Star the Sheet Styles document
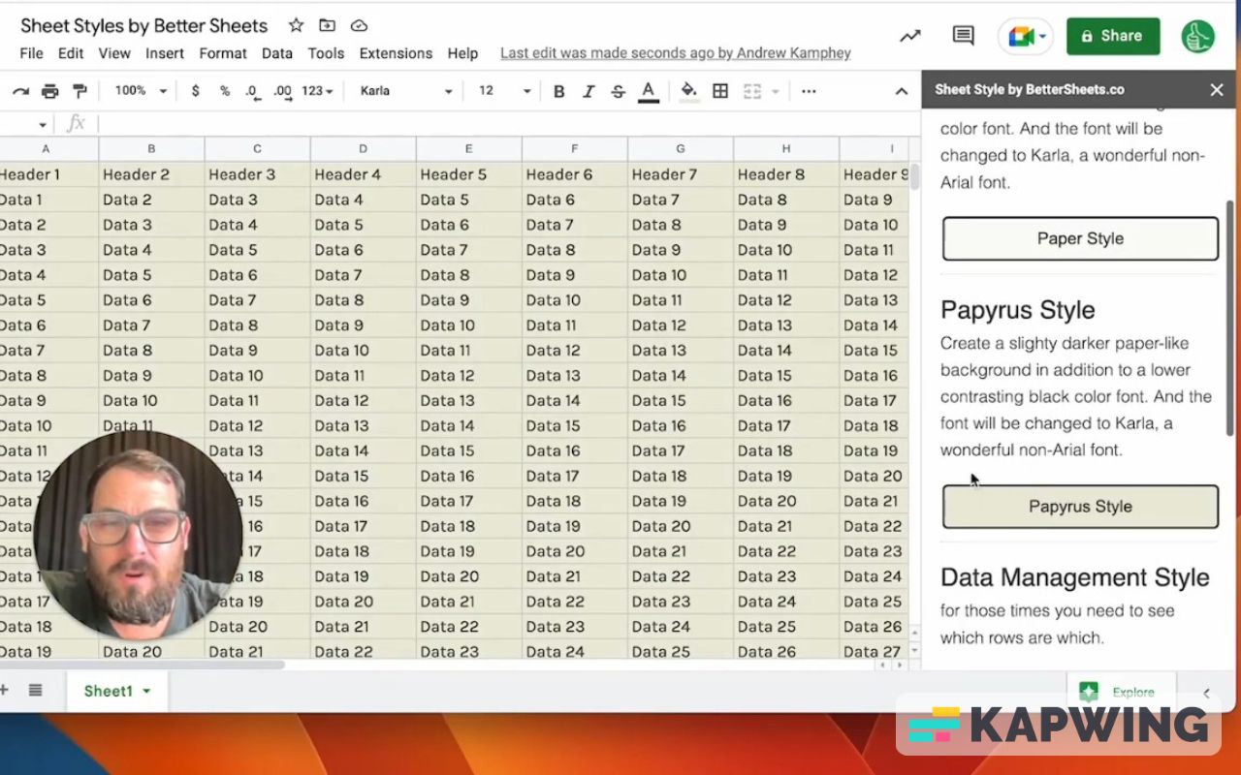This screenshot has height=775, width=1241. [x=296, y=26]
